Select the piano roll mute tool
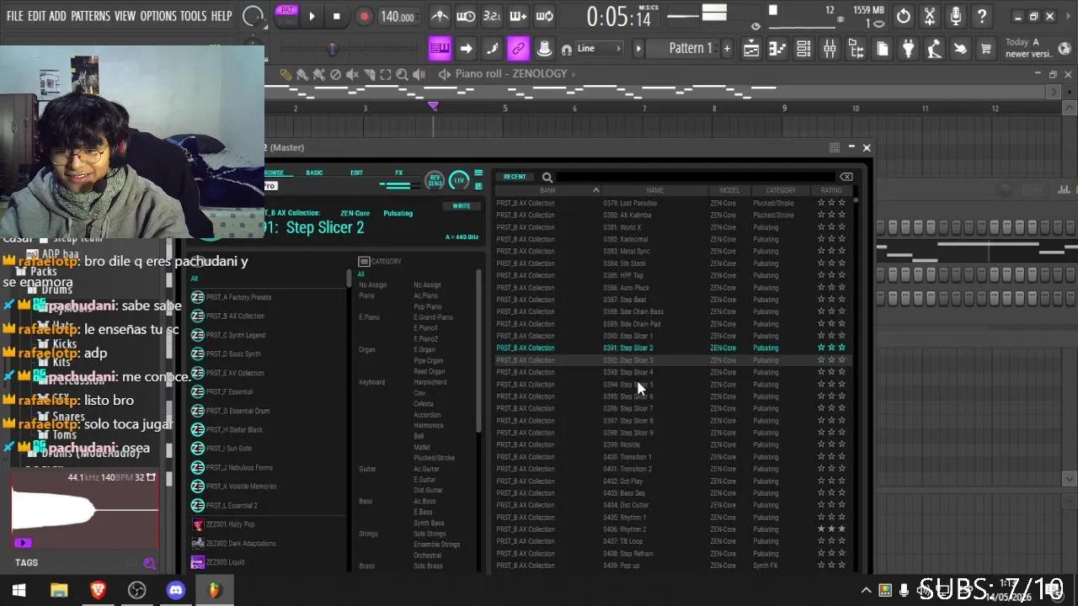The height and width of the screenshot is (606, 1078). point(352,74)
